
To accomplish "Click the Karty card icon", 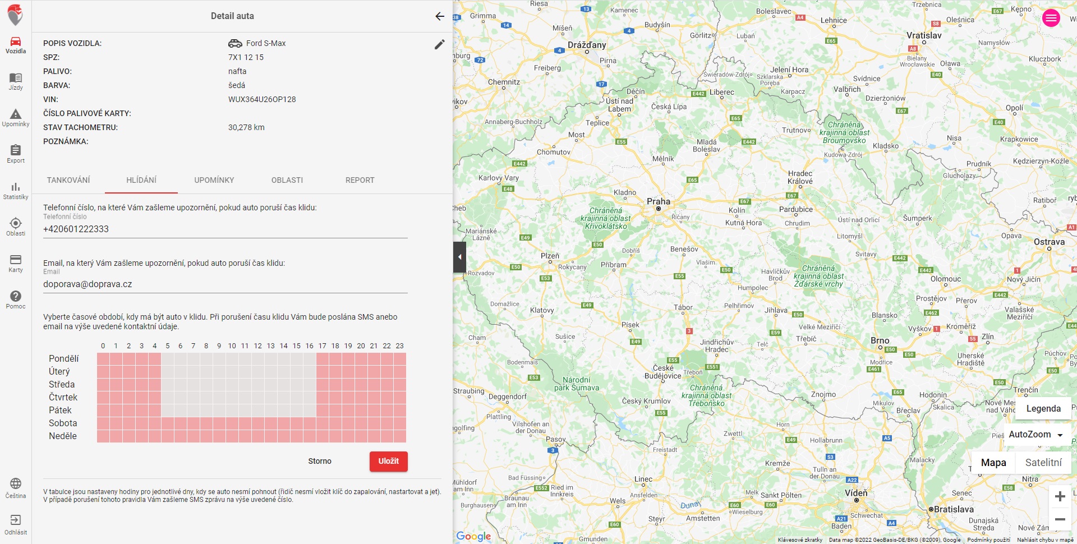I will pos(16,263).
